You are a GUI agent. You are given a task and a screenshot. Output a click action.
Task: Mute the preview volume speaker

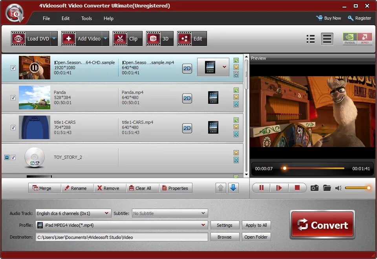pos(338,188)
